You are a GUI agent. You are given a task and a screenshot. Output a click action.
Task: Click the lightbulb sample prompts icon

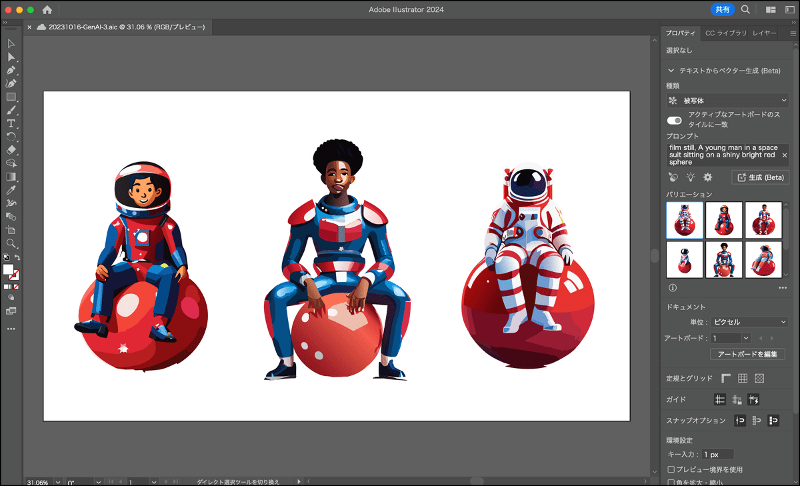pyautogui.click(x=691, y=177)
